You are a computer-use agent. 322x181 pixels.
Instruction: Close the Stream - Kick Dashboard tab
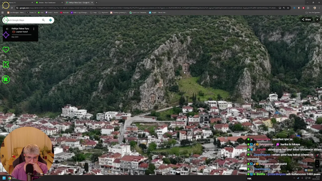pos(62,3)
